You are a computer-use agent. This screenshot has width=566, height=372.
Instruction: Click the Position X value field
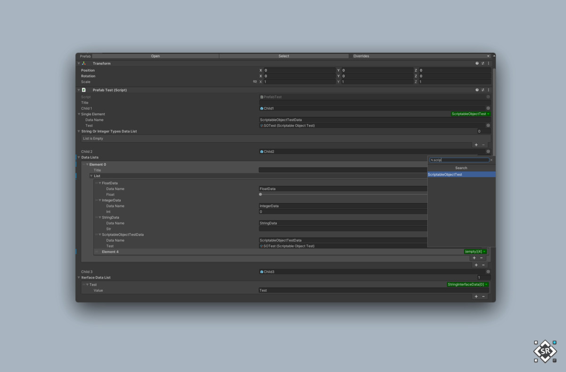point(300,70)
